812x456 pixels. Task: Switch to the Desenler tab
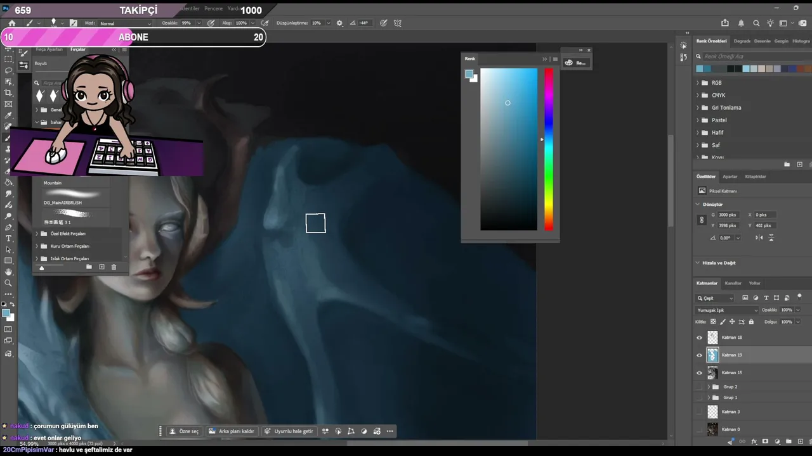(x=763, y=41)
